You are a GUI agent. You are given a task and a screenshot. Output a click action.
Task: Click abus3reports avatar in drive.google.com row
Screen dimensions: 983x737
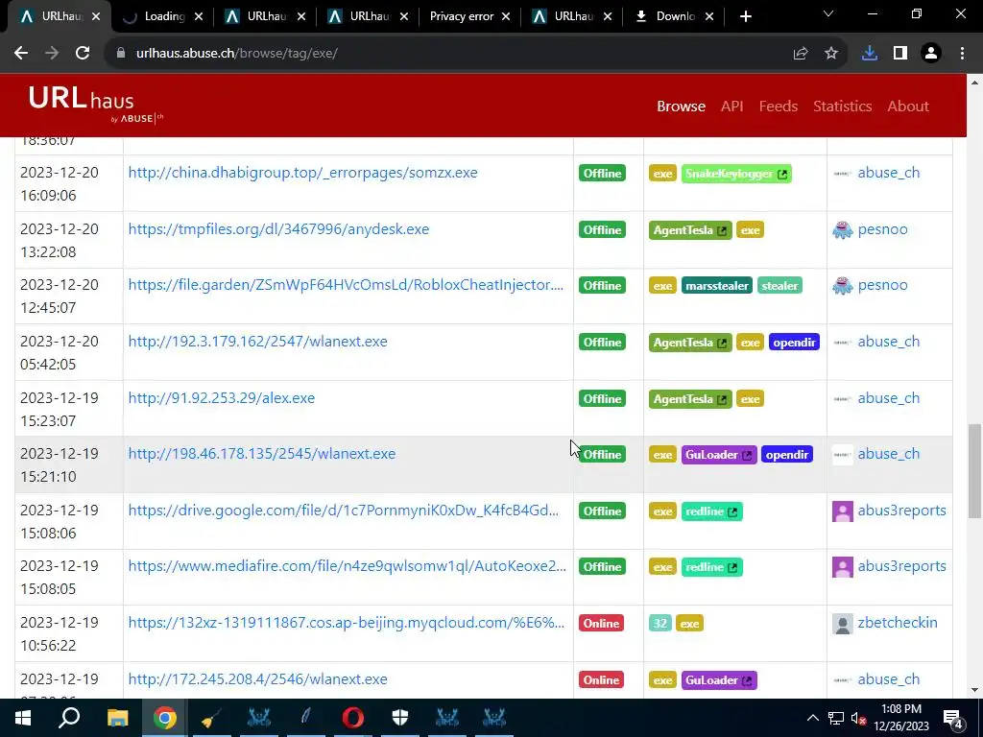pos(843,511)
